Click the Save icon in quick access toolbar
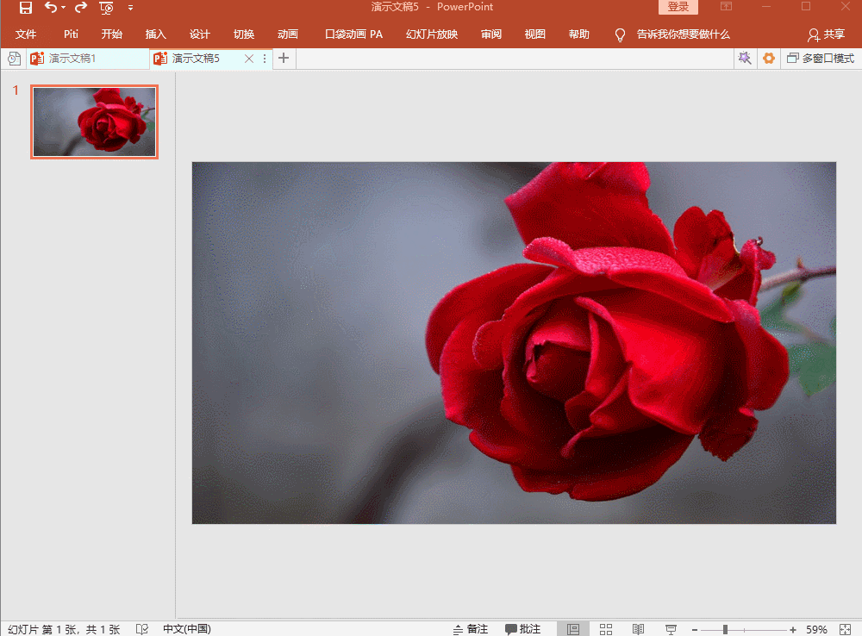This screenshot has width=862, height=636. tap(26, 8)
